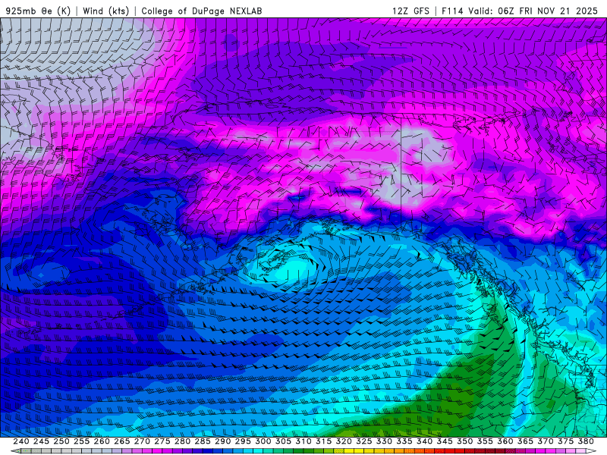
Task: Select the 250 value on the color scale
Action: pos(61,441)
